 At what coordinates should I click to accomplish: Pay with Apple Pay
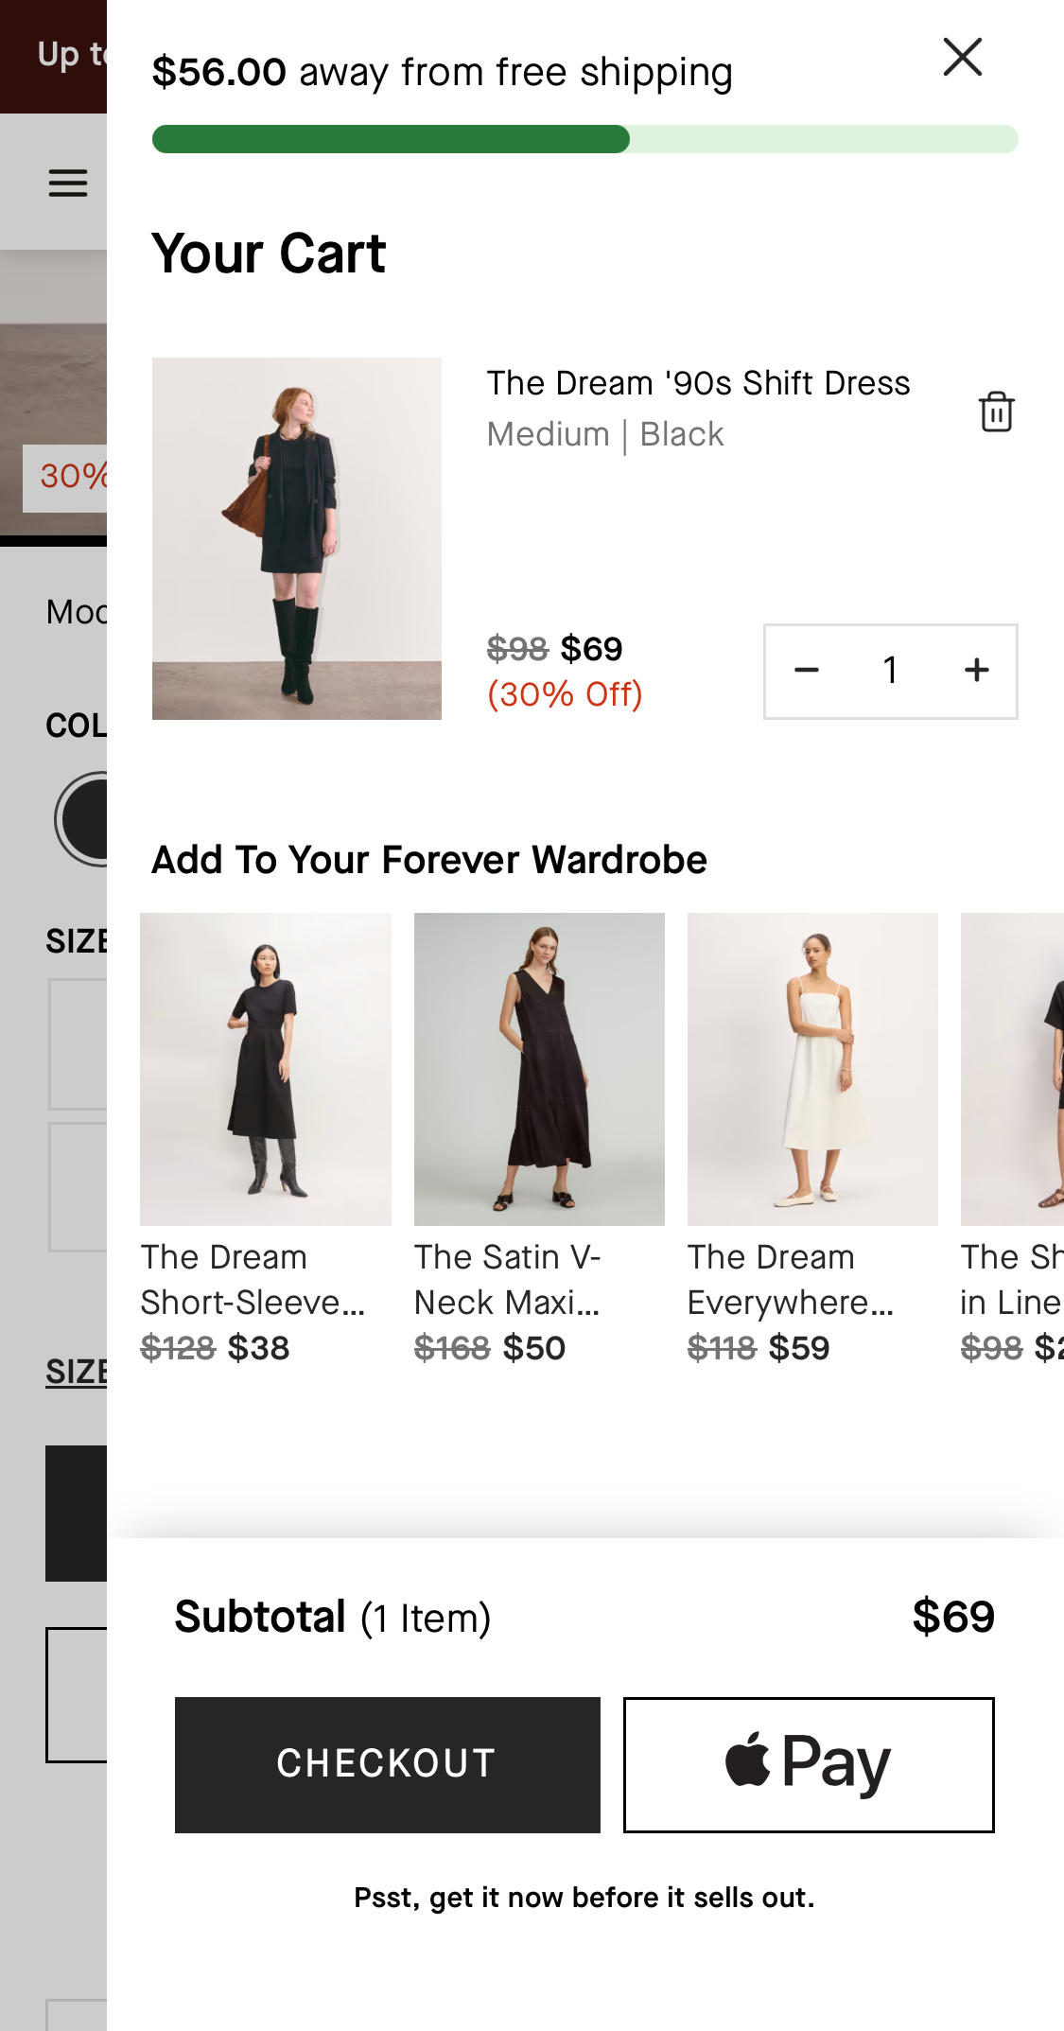pos(808,1763)
